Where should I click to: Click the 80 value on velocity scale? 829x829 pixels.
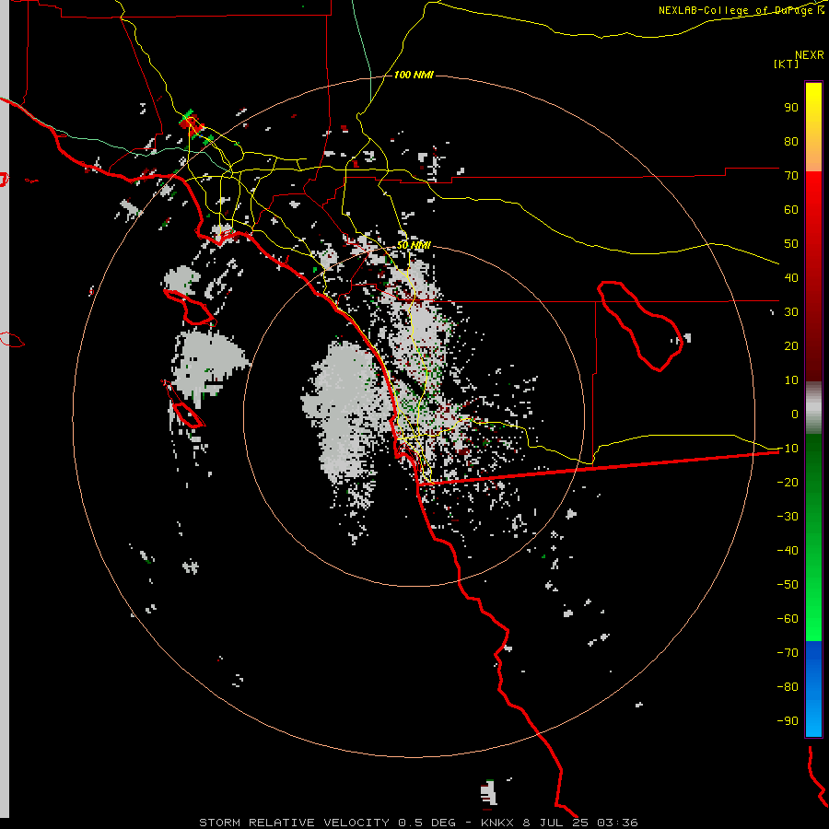click(791, 142)
